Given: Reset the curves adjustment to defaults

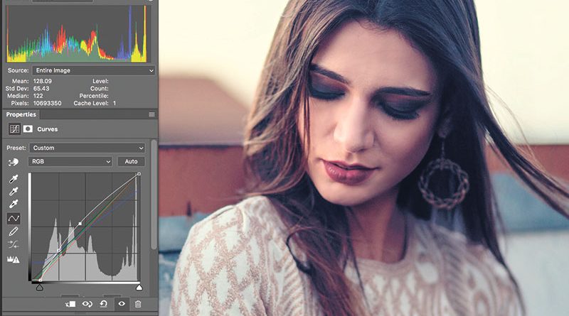Looking at the screenshot, I should pyautogui.click(x=103, y=304).
